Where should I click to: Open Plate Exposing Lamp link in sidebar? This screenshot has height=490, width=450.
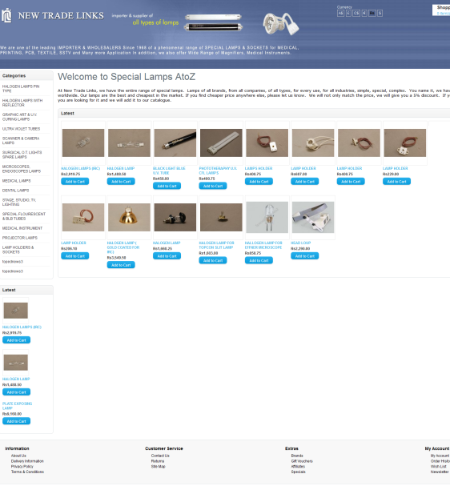click(x=17, y=406)
